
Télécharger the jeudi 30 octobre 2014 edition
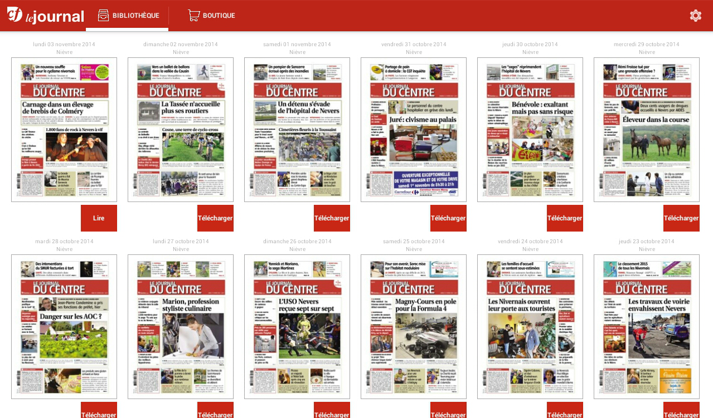565,218
